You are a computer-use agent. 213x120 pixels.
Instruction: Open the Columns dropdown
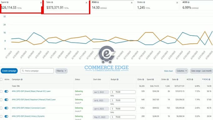click(182, 71)
